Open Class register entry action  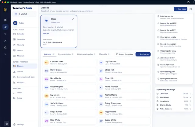tap(174, 52)
